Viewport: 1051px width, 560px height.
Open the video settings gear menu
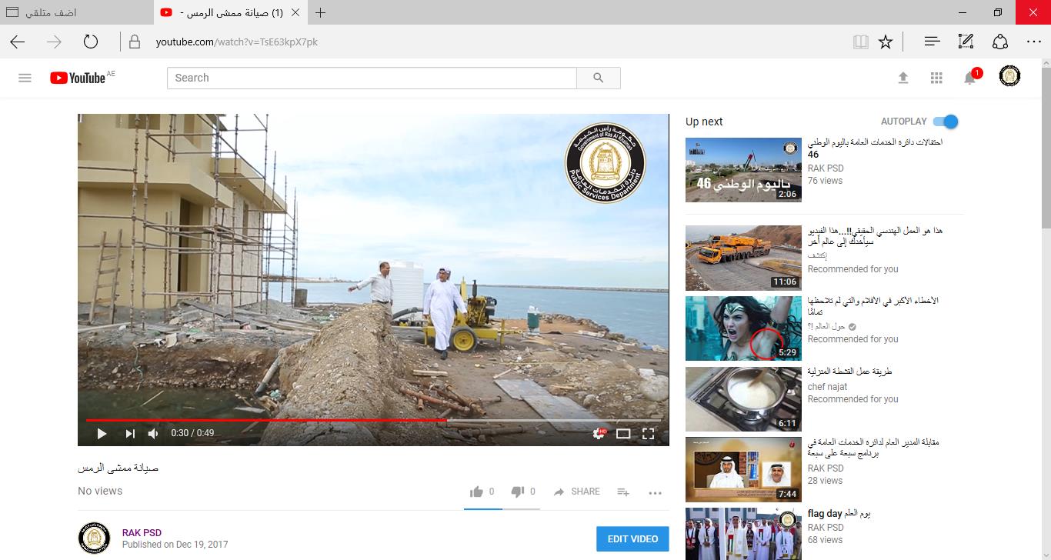(599, 434)
